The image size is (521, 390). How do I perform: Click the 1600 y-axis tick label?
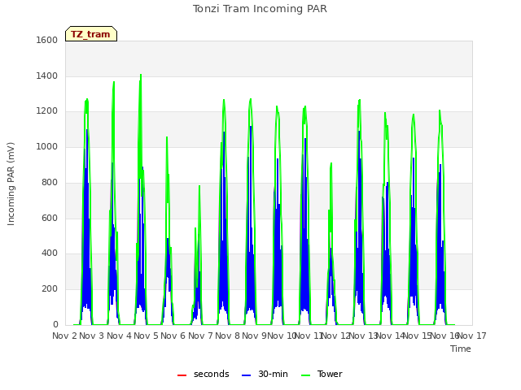click(x=47, y=40)
